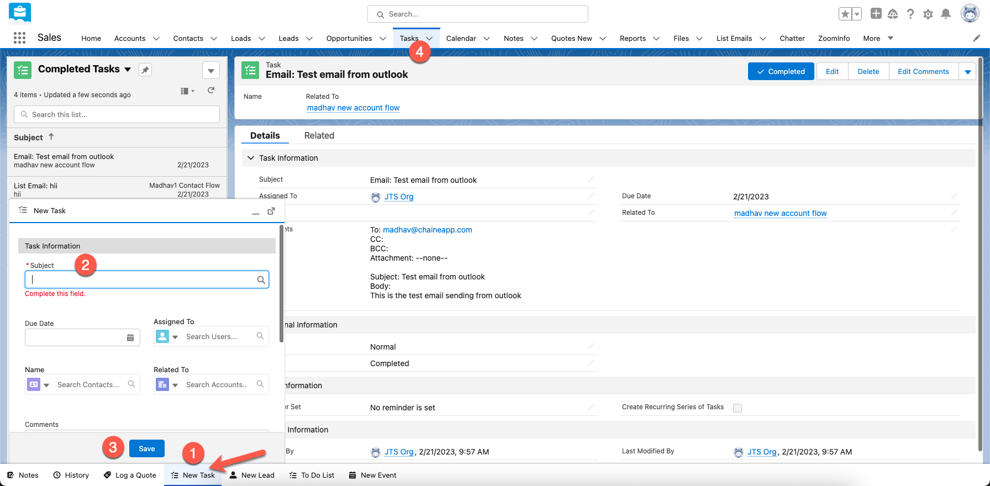Viewport: 990px width, 486px height.
Task: Click the Trailhead guidance icon in header
Action: pyautogui.click(x=893, y=14)
